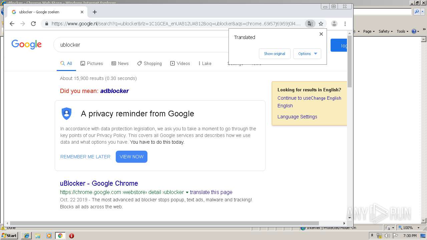Click Show original in translate popup
The height and width of the screenshot is (240, 427).
(x=275, y=54)
